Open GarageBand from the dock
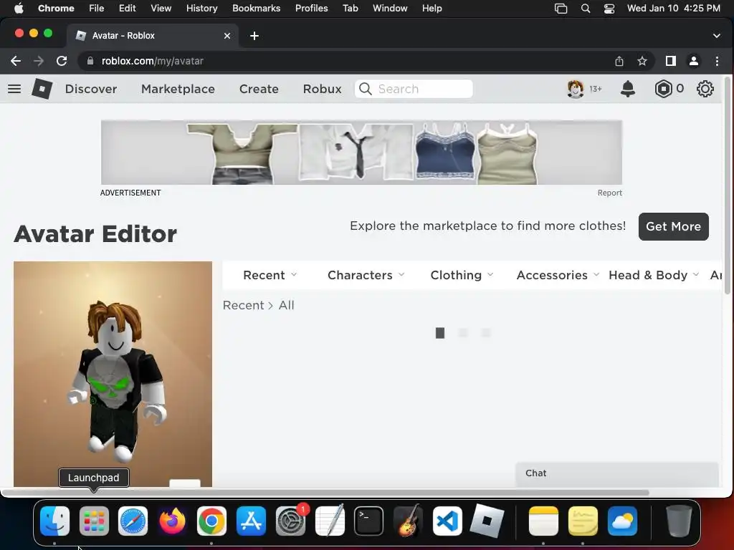734x550 pixels. point(408,521)
